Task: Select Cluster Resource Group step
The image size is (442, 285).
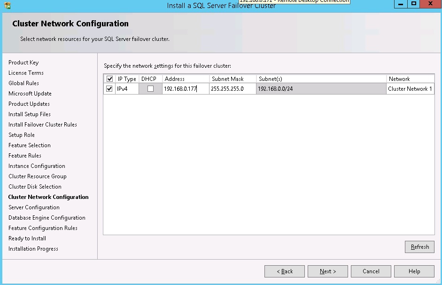Action: [x=38, y=176]
